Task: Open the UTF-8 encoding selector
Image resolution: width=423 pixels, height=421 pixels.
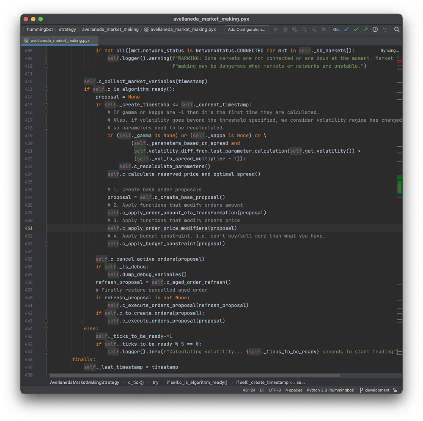Action: coord(274,390)
